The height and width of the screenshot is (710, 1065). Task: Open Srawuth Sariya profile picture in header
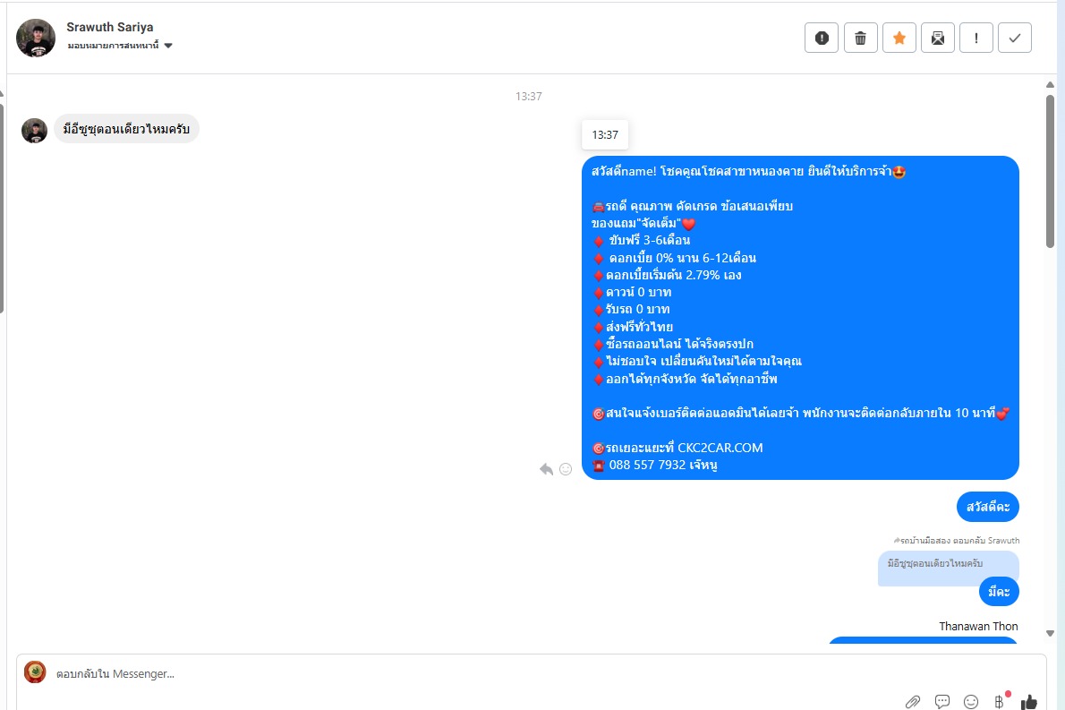click(35, 38)
